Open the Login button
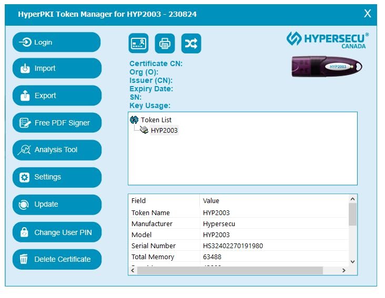Image resolution: width=385 pixels, height=298 pixels. [x=56, y=42]
